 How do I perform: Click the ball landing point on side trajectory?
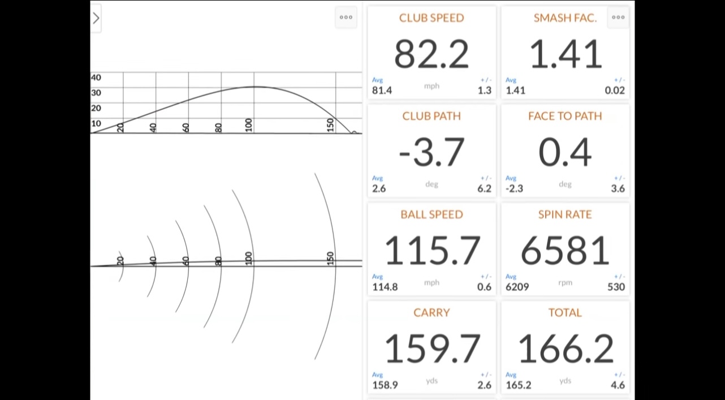pos(354,132)
